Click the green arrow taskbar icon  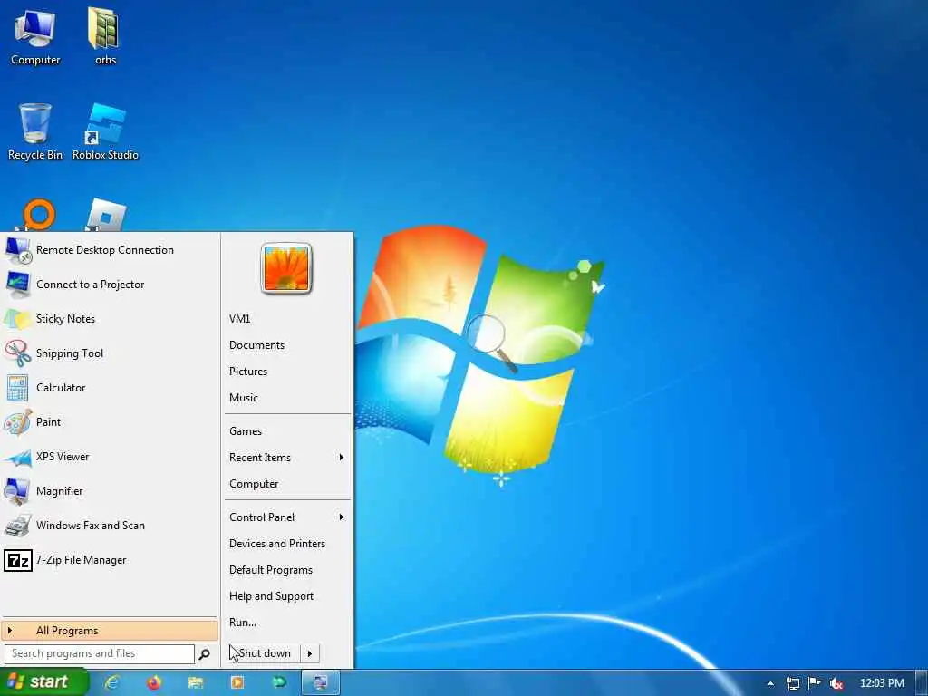(279, 683)
